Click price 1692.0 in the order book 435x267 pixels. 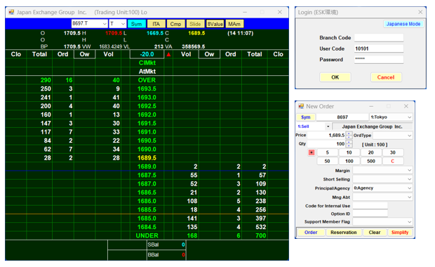147,115
